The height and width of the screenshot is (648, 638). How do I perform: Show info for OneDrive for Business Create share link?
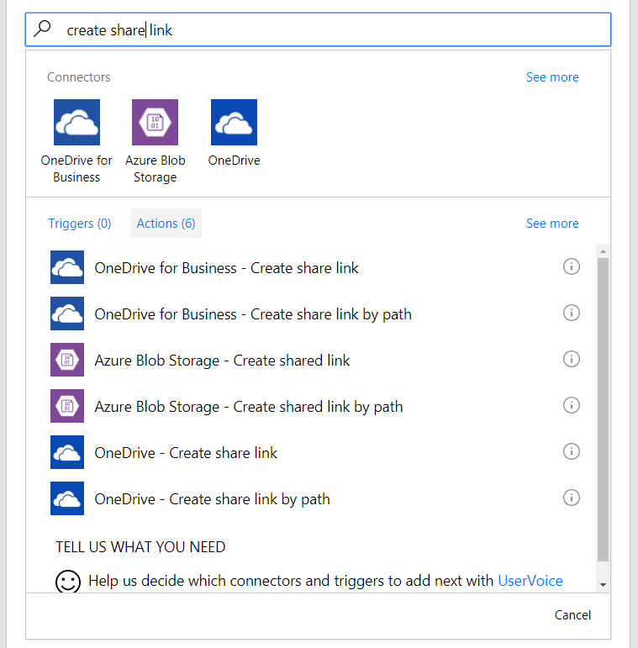click(571, 267)
